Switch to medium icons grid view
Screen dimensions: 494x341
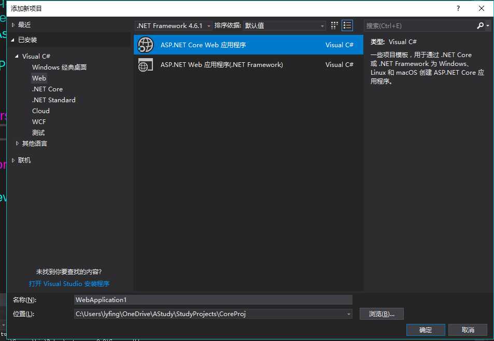tap(334, 25)
